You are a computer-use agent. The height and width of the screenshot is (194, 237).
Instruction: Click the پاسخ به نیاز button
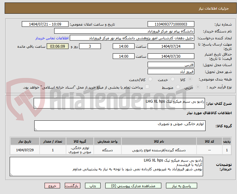click(x=181, y=186)
